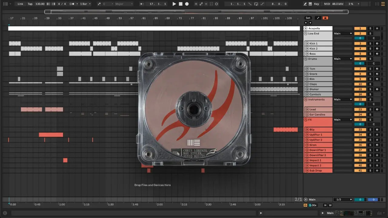
Task: Jump to the next locator arrow
Action: [x=310, y=23]
